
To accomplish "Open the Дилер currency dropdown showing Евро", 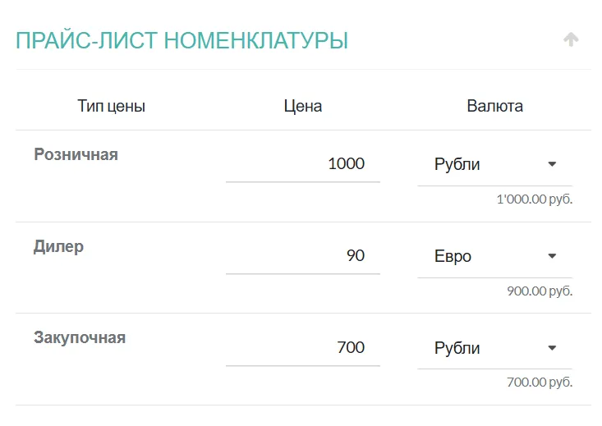I will 485,256.
